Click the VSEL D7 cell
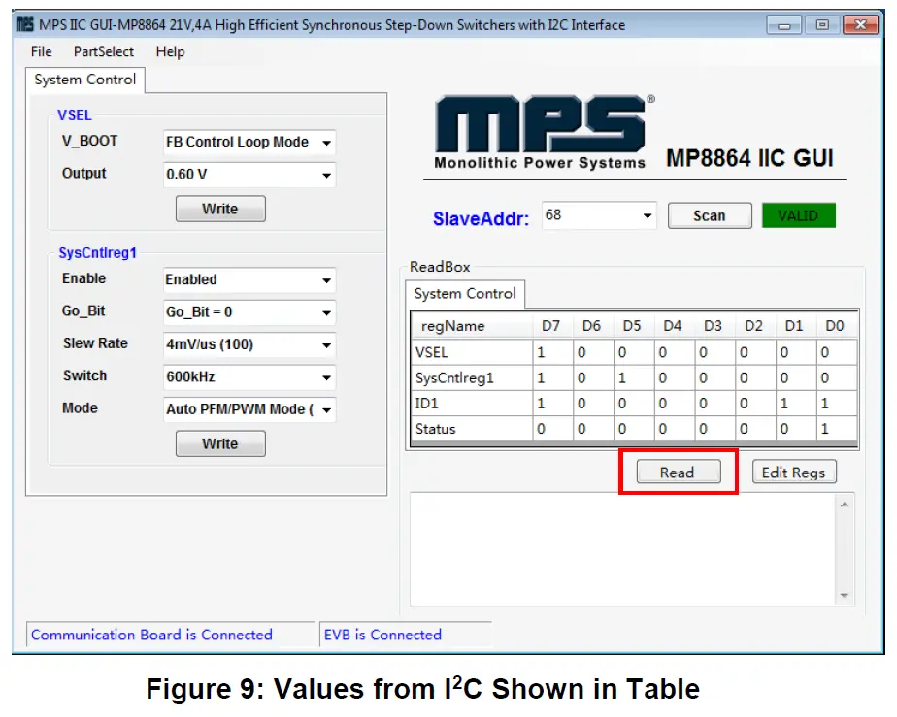 click(553, 352)
